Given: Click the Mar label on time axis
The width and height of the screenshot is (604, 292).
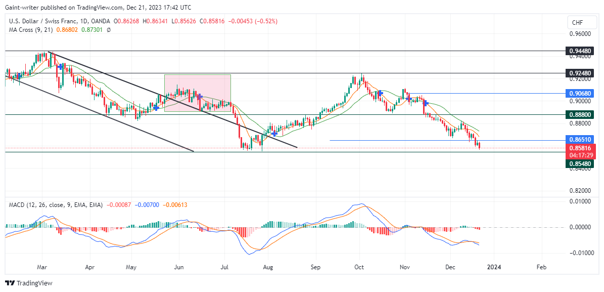Looking at the screenshot, I should [42, 267].
